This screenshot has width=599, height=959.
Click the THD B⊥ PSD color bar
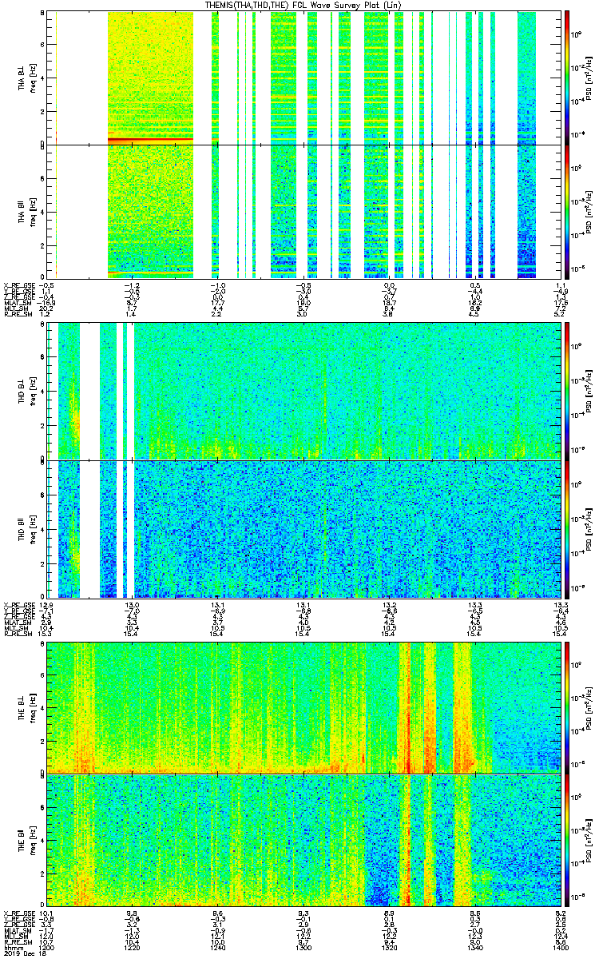pyautogui.click(x=567, y=390)
